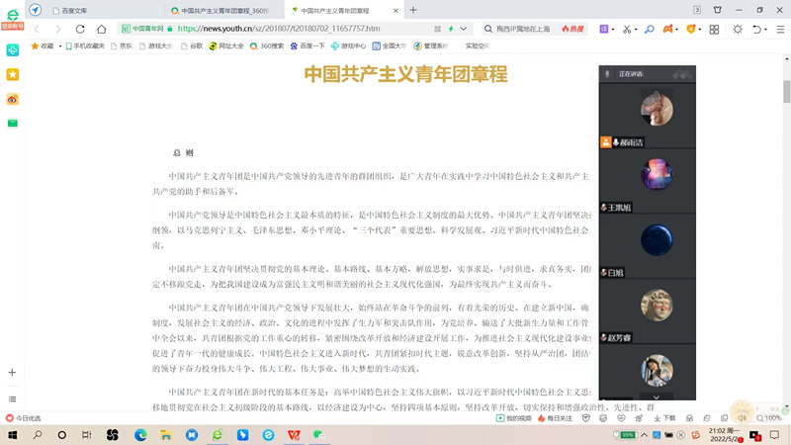This screenshot has height=445, width=791.
Task: Click the 100% zoom level control
Action: (769, 418)
